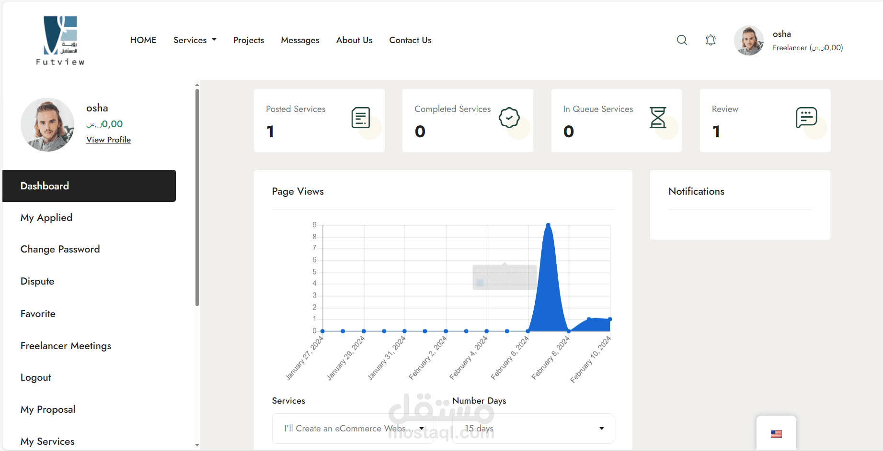Viewport: 883px width, 451px height.
Task: Click the Completed Services count 0
Action: point(420,132)
